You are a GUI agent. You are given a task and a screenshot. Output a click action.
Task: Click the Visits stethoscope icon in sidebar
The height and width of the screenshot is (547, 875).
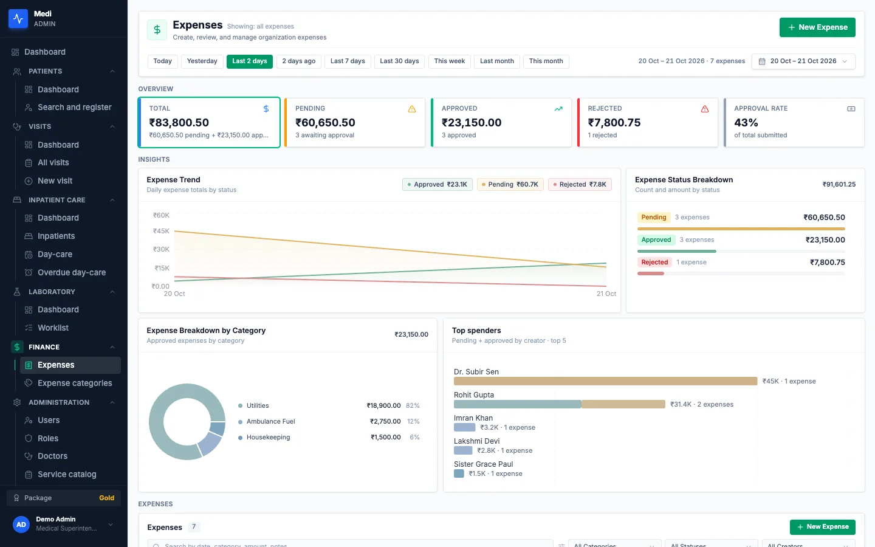click(x=17, y=126)
